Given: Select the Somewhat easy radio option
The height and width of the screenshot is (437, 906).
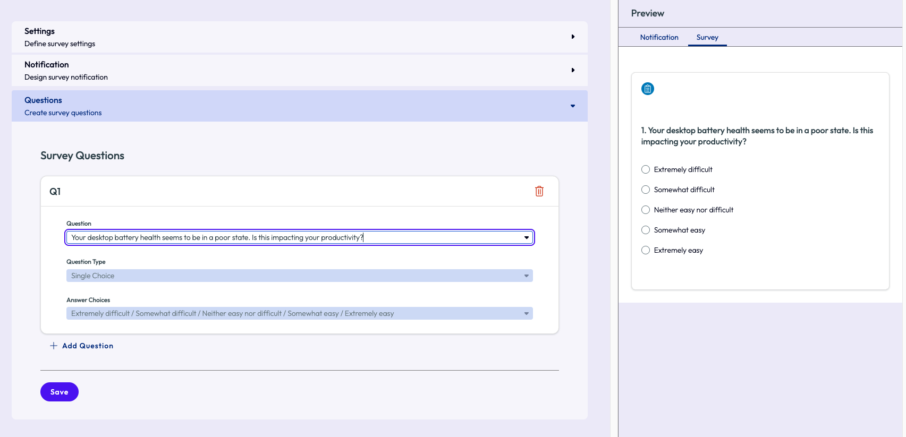Looking at the screenshot, I should click(646, 230).
